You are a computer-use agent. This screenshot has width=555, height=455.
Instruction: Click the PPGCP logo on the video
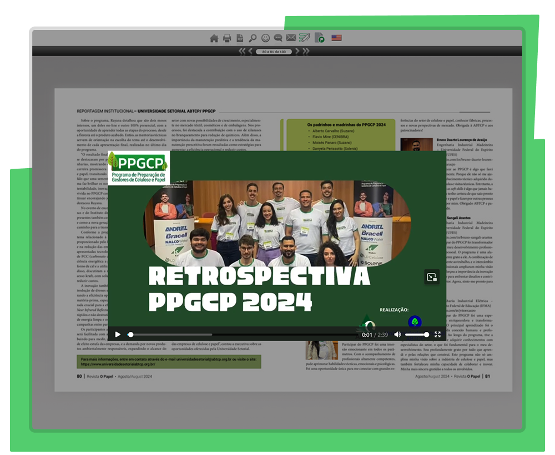coord(139,167)
